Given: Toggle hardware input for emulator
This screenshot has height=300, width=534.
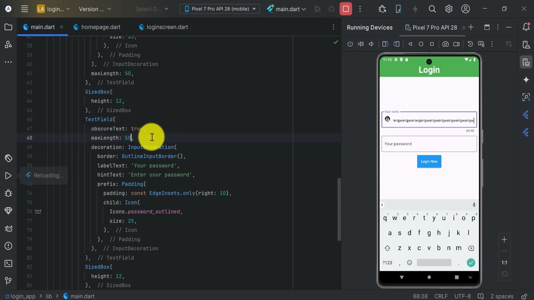Looking at the screenshot, I should tap(481, 44).
